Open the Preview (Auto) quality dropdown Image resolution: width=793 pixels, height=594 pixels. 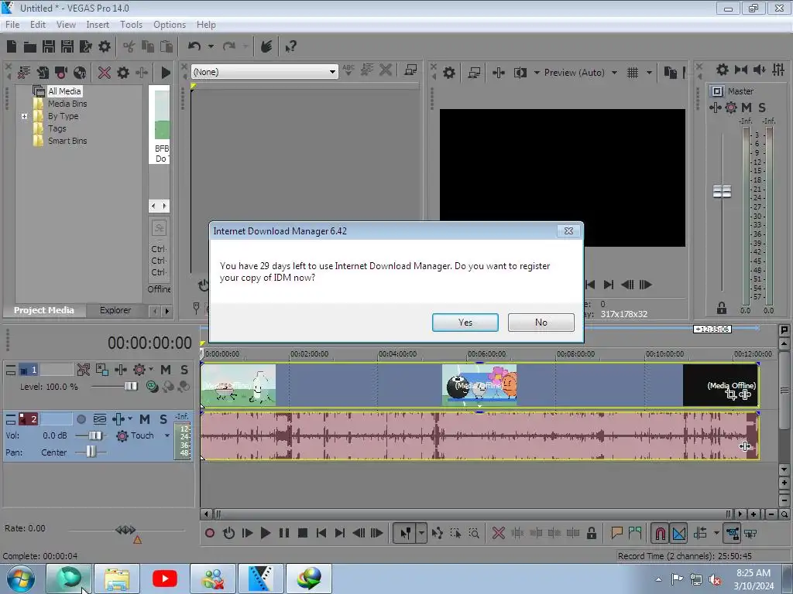pos(614,73)
